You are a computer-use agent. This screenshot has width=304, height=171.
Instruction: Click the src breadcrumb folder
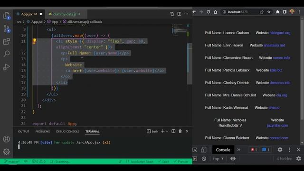tap(19, 22)
